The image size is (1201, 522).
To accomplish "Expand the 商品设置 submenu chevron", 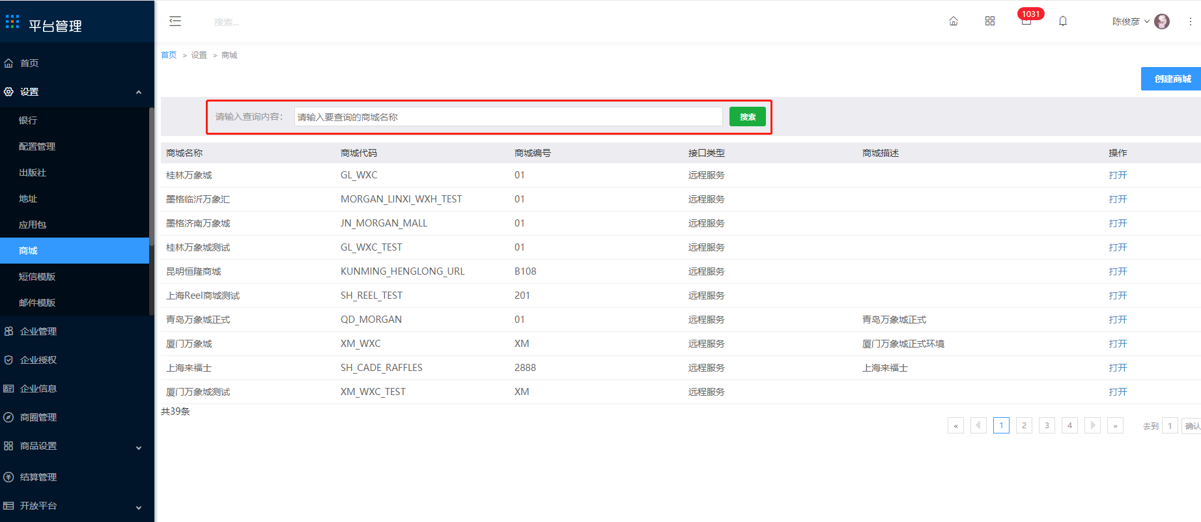I will [139, 448].
